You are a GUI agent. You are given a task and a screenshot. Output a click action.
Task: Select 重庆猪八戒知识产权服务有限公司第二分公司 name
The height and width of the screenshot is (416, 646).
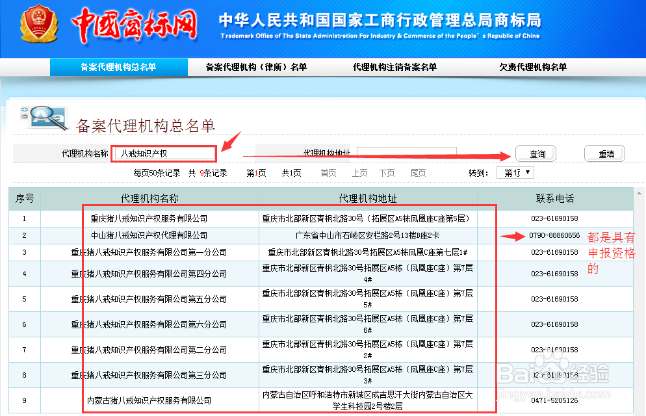149,350
